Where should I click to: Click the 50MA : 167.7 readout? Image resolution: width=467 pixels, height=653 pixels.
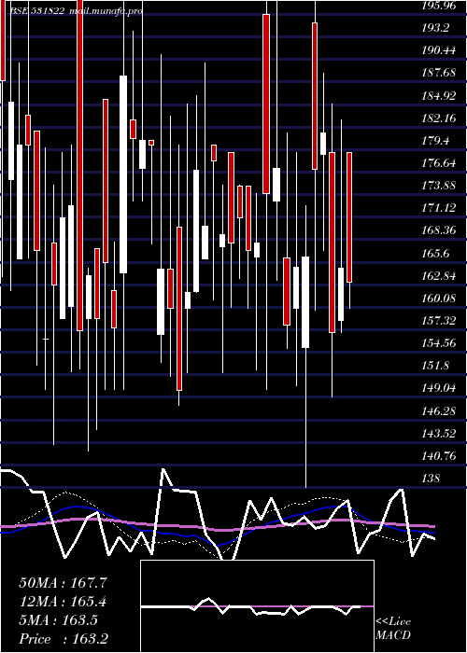pos(64,583)
